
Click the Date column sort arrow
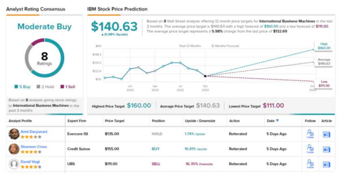278,120
